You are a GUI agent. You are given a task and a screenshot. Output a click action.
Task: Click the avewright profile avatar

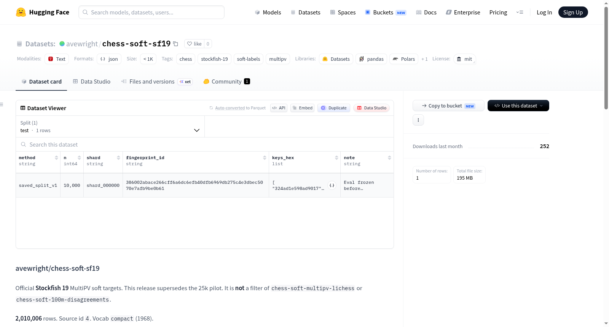(x=62, y=44)
